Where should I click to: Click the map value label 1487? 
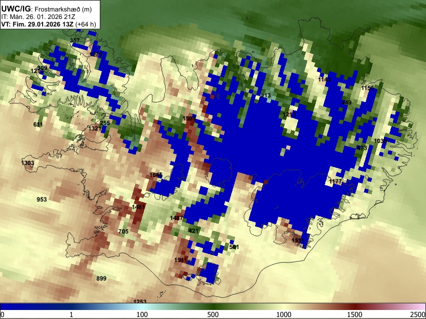point(176,218)
